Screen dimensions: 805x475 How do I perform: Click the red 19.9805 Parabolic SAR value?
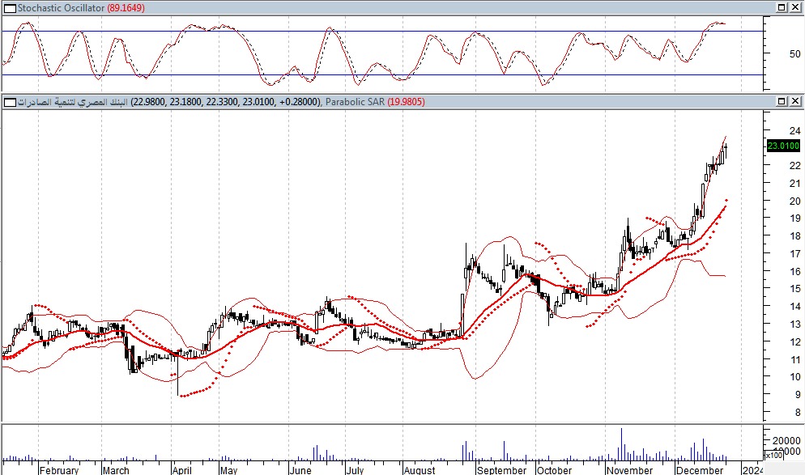406,102
